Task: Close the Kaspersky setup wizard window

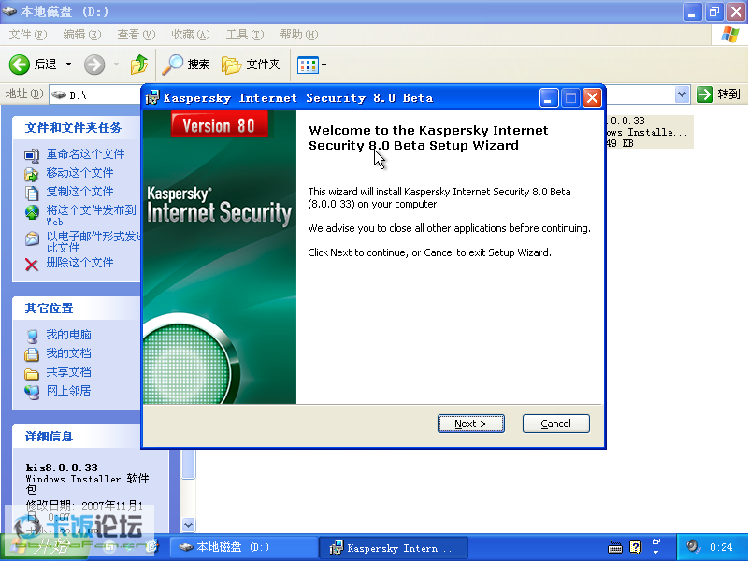Action: [x=592, y=98]
